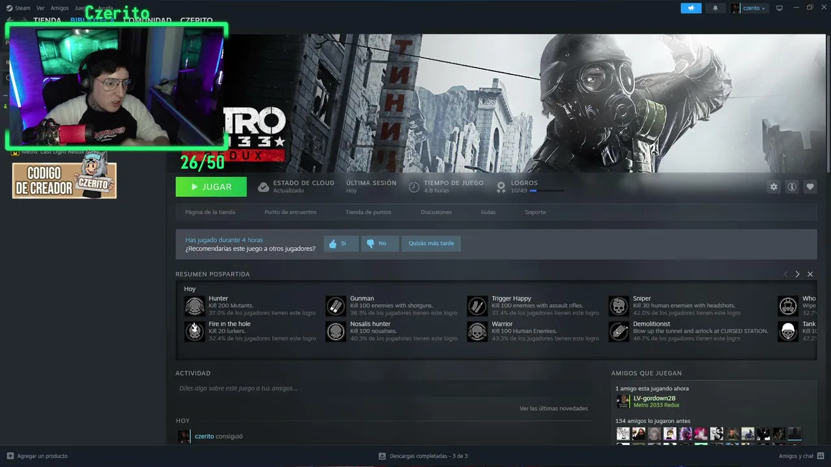The width and height of the screenshot is (831, 467).
Task: Click the Trigger Happy achievement icon
Action: (477, 305)
